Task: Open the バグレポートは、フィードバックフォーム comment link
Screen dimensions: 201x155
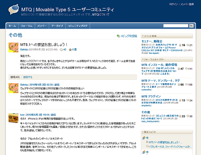Action: tap(170, 146)
